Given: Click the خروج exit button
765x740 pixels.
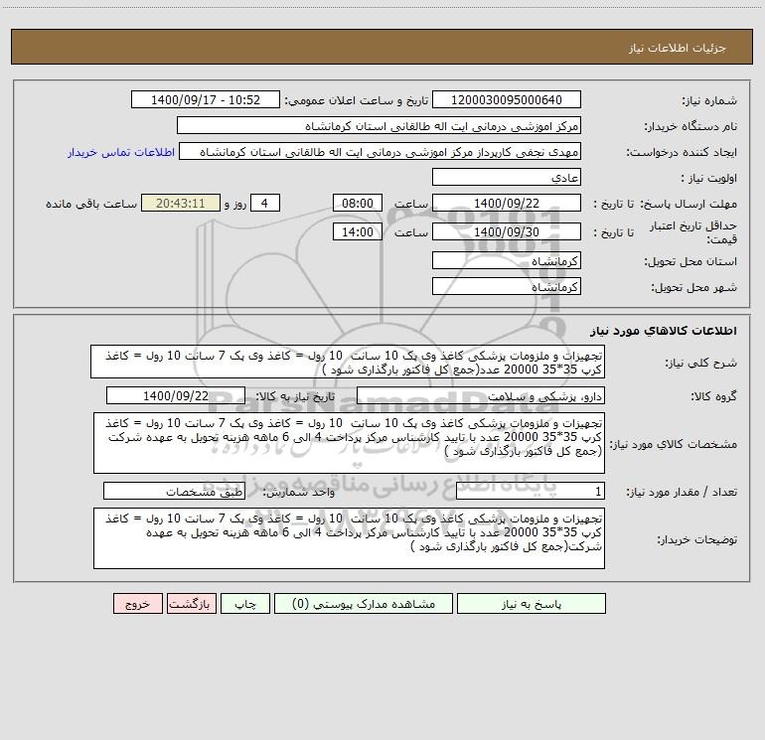Looking at the screenshot, I should (x=137, y=603).
